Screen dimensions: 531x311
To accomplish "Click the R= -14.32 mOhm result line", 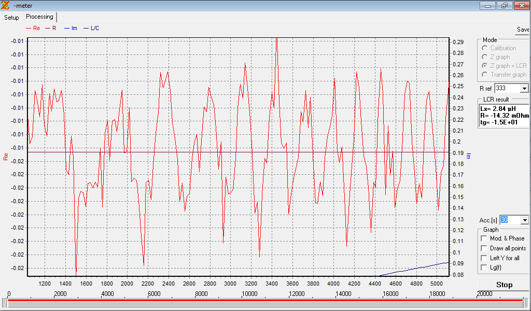I will click(505, 116).
